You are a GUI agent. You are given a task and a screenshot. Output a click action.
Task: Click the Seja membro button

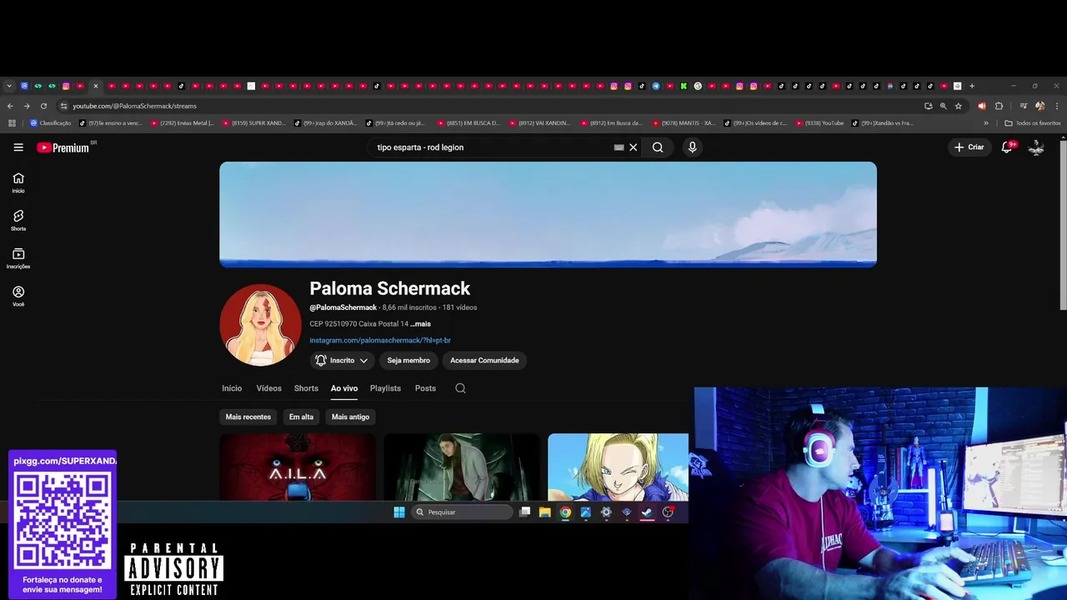pyautogui.click(x=408, y=361)
